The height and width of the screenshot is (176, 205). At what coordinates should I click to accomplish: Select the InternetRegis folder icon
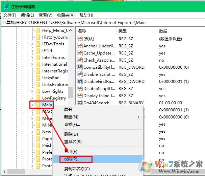tap(38, 71)
